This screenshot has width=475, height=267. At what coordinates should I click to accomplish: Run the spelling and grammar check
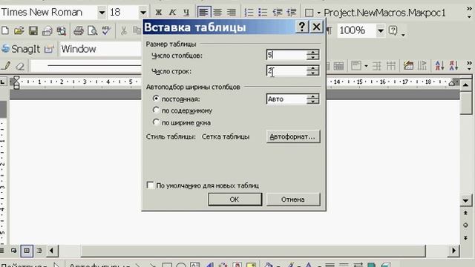[x=106, y=30]
